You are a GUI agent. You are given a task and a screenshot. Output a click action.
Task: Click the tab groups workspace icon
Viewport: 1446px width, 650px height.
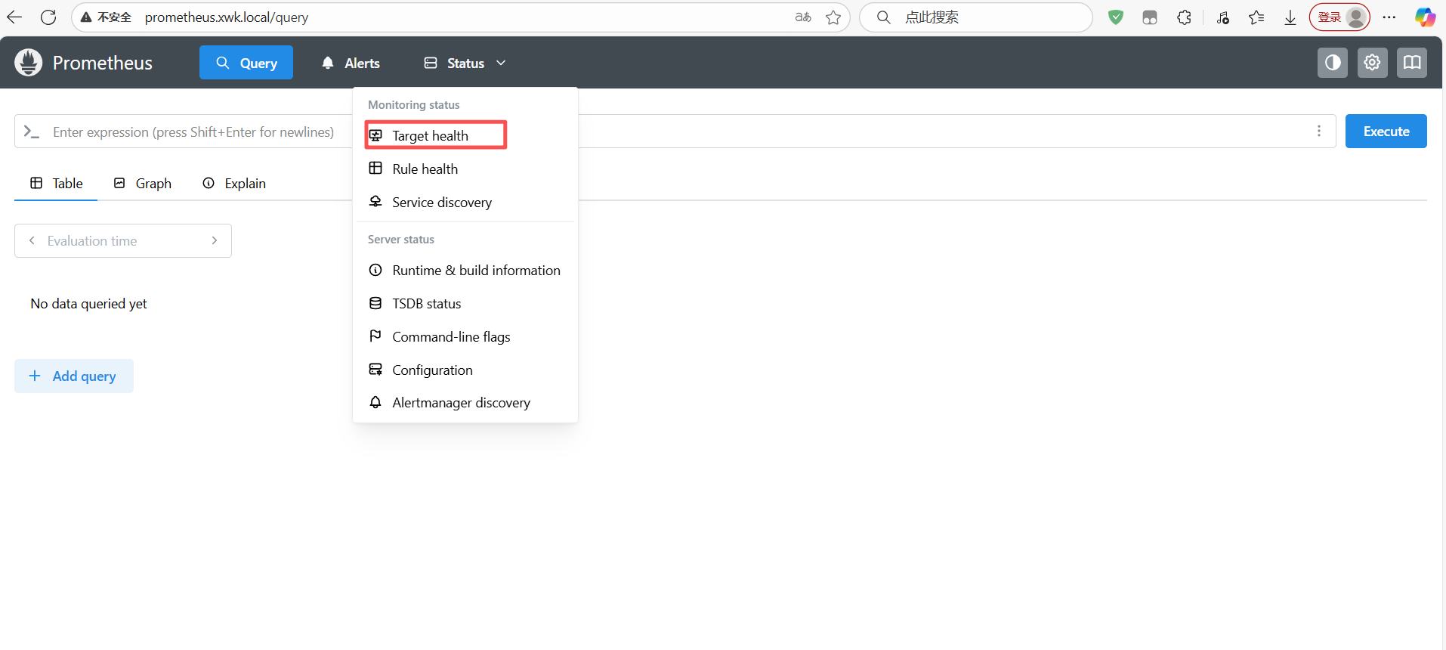1150,17
